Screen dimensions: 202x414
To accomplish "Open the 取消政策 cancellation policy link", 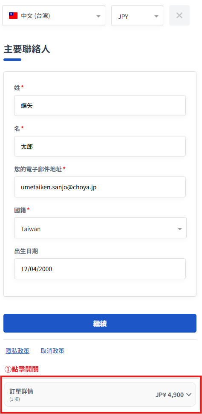I will click(x=52, y=351).
